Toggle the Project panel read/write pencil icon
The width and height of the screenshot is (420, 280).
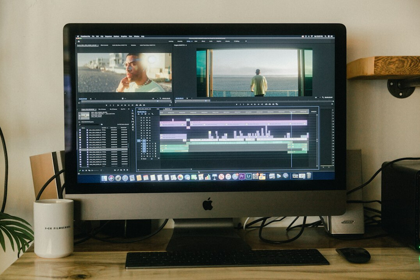[x=80, y=170]
